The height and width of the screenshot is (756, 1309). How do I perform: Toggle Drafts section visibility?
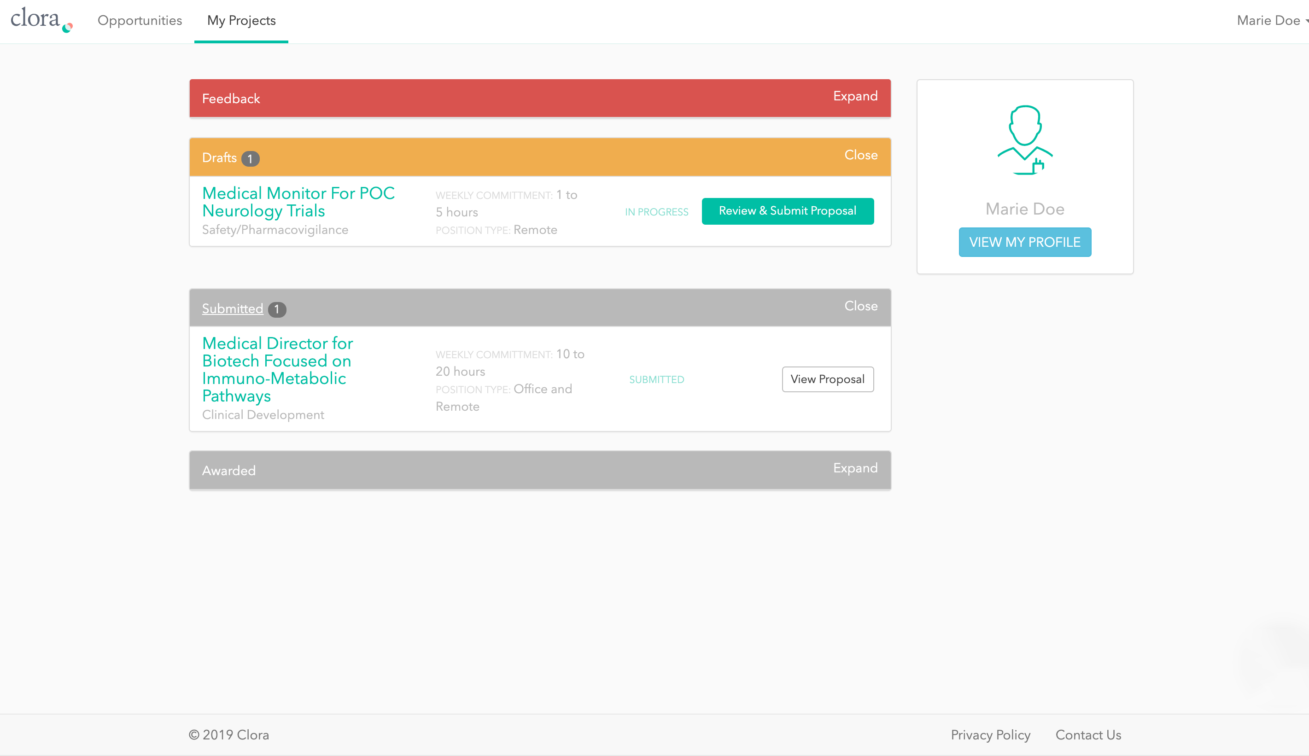tap(861, 155)
